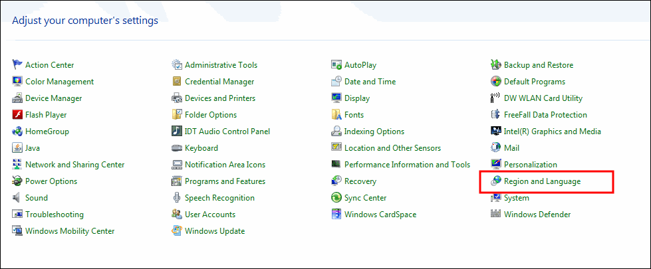The image size is (651, 269).
Task: Click the Windows Defender wall icon
Action: (x=495, y=214)
